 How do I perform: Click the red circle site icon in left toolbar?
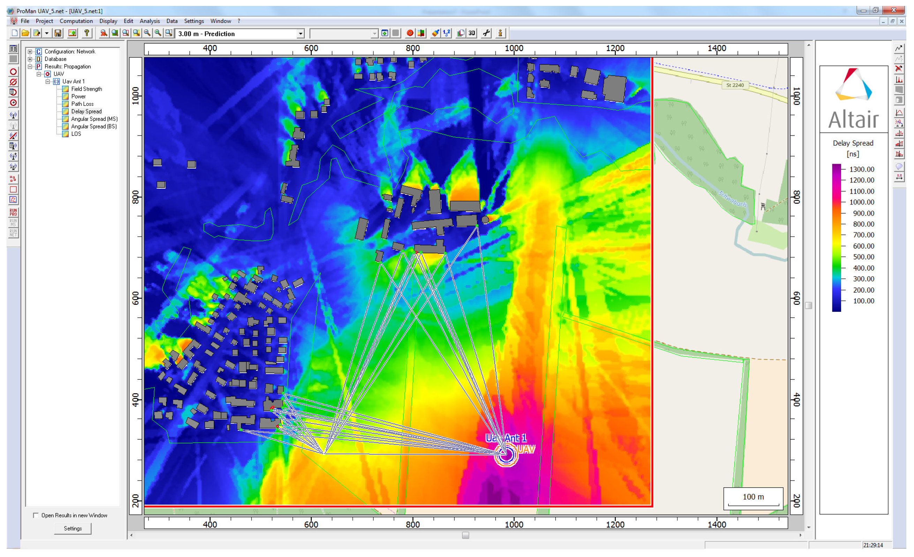coord(13,71)
